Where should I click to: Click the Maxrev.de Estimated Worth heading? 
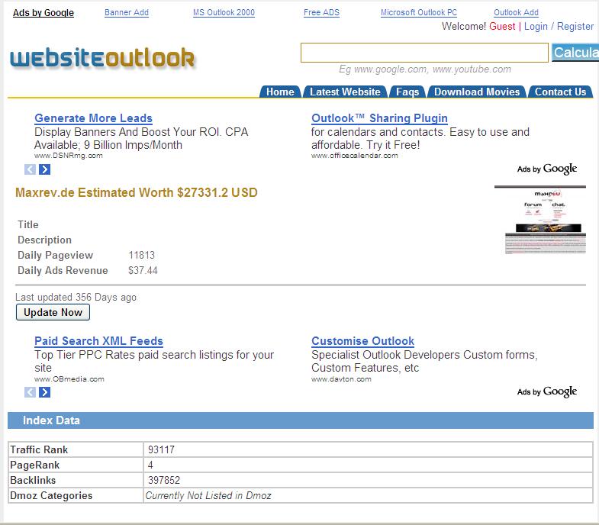pyautogui.click(x=137, y=192)
